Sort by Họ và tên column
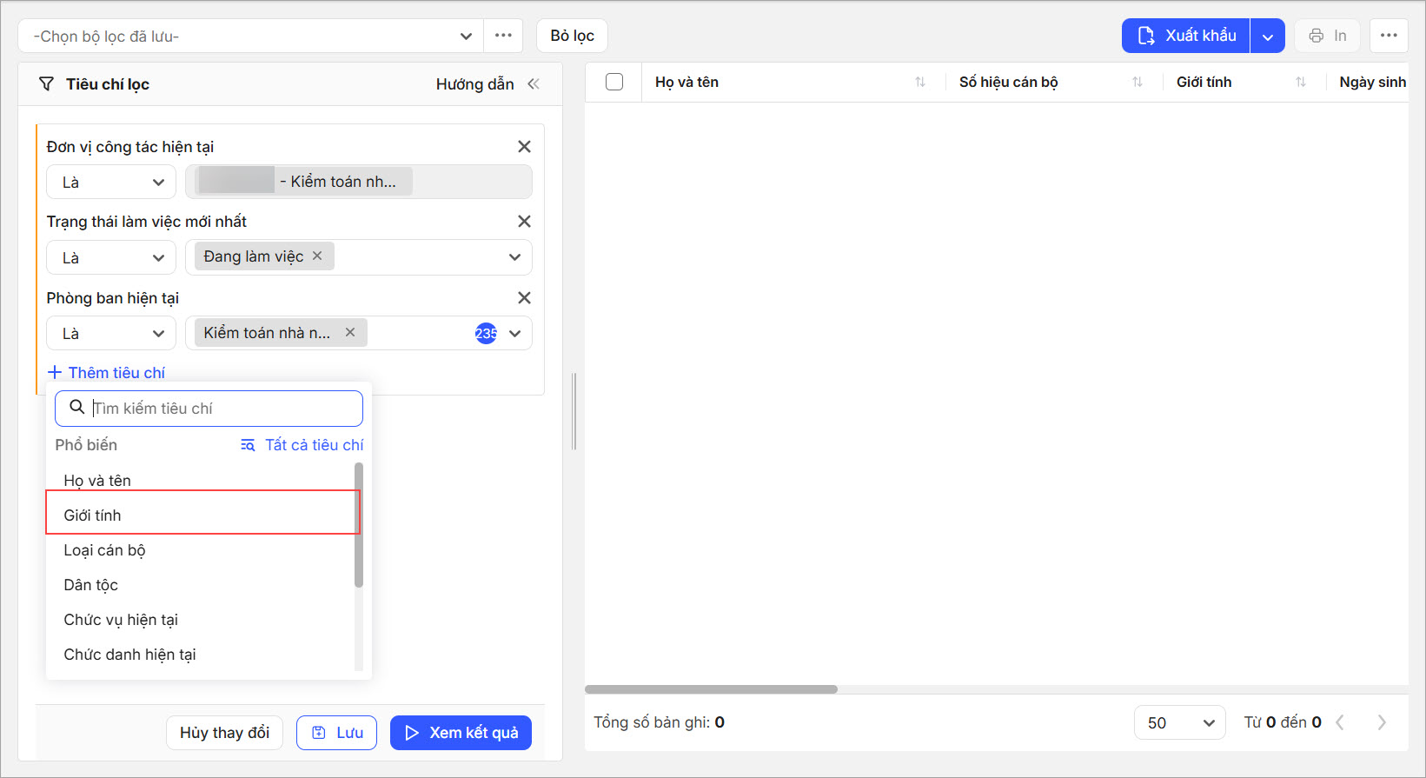Image resolution: width=1426 pixels, height=778 pixels. (919, 83)
